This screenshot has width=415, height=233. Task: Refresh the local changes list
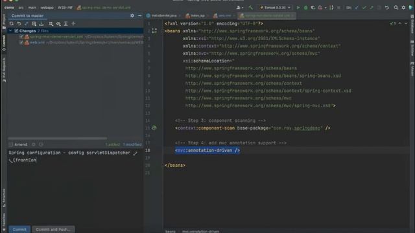tap(12, 24)
